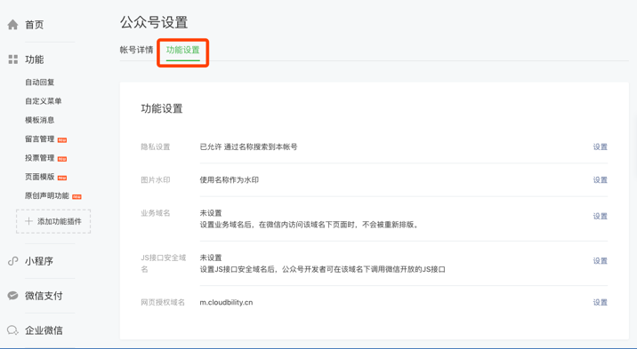Image resolution: width=637 pixels, height=349 pixels.
Task: Click the new badge next to 投票管理
Action: coord(62,159)
